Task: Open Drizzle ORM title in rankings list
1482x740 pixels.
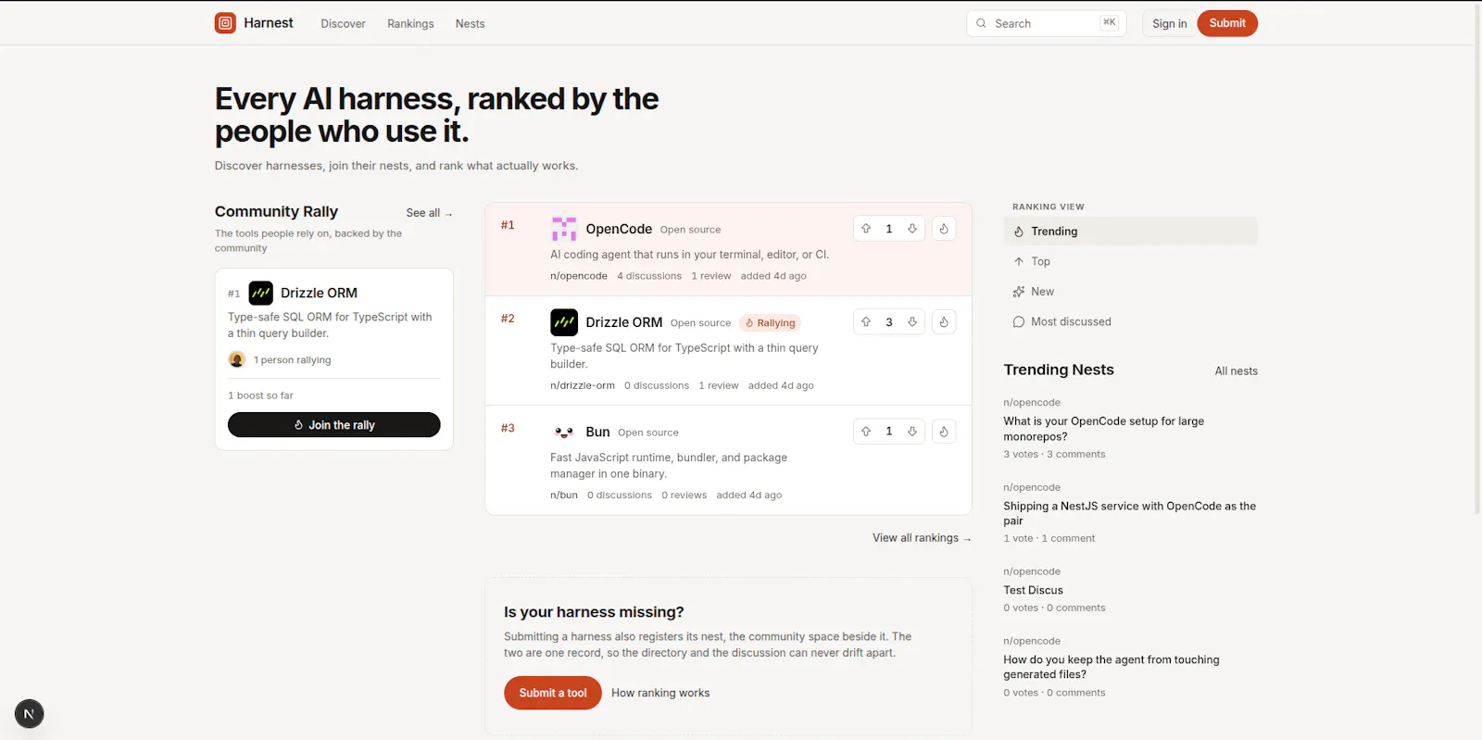Action: pos(624,322)
